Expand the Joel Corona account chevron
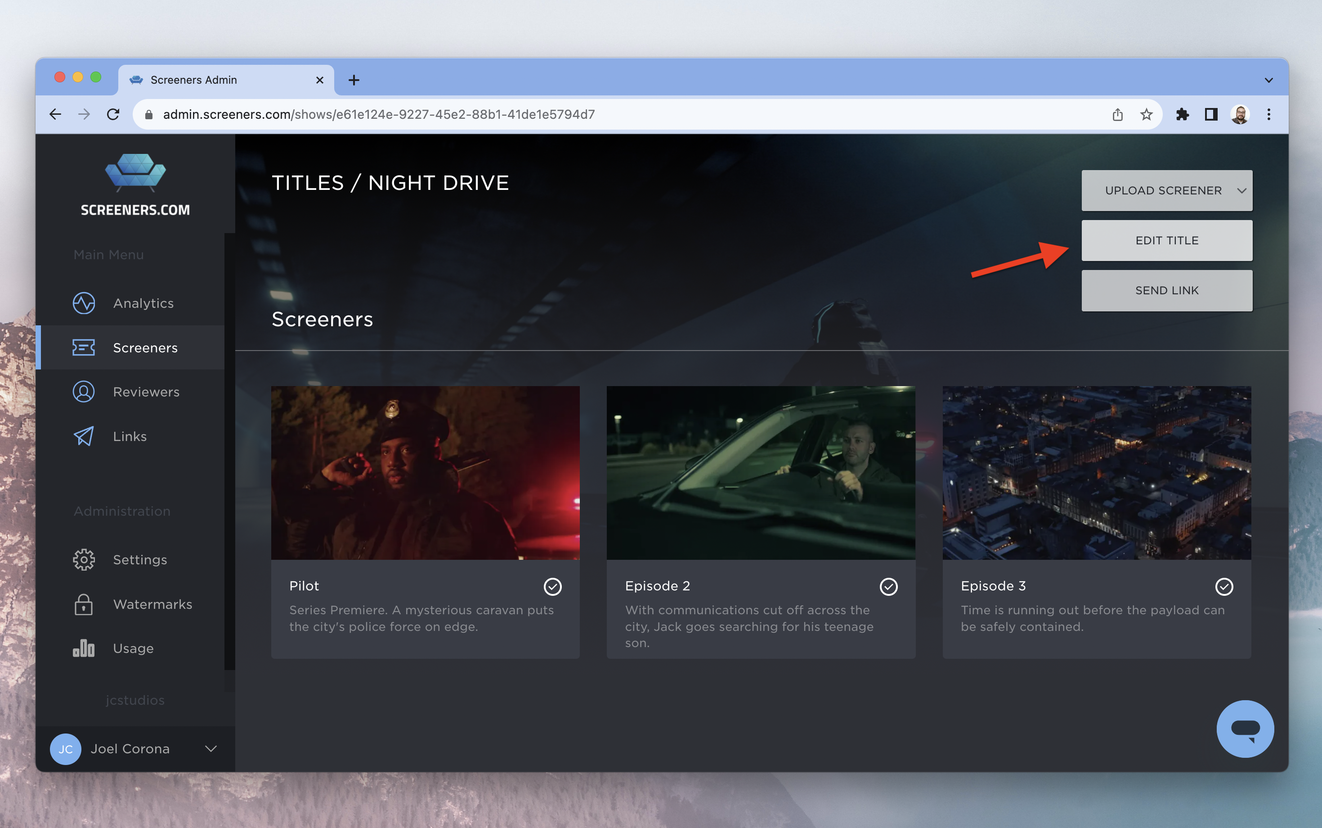 [211, 749]
